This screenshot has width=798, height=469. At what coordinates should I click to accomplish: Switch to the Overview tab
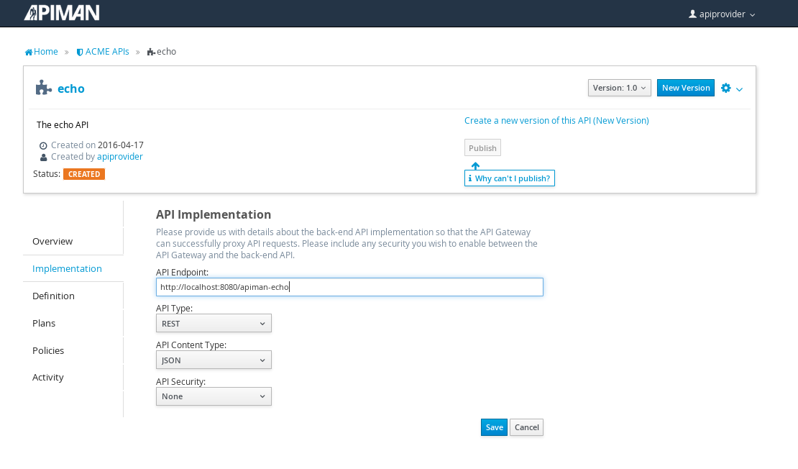click(x=52, y=242)
